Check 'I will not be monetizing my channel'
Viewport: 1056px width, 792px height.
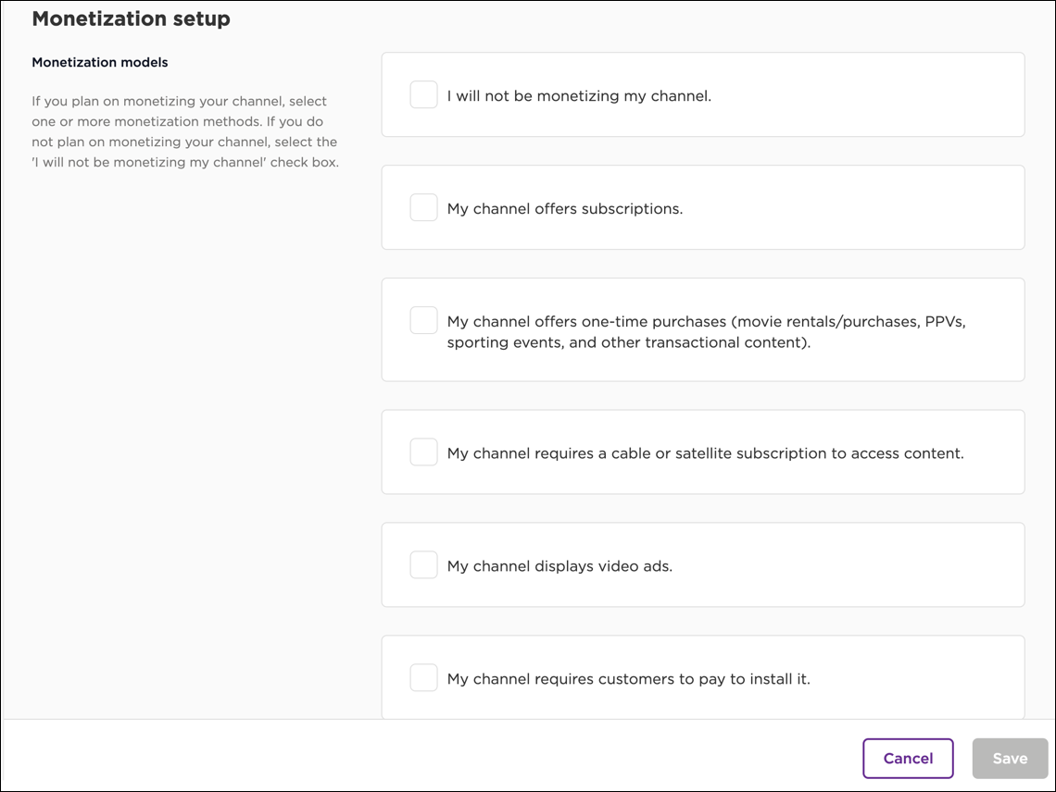tap(423, 94)
